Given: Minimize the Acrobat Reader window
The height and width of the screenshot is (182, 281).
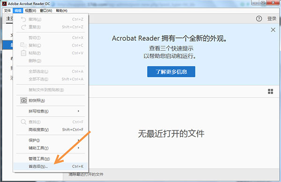Looking at the screenshot, I should click(x=255, y=3).
